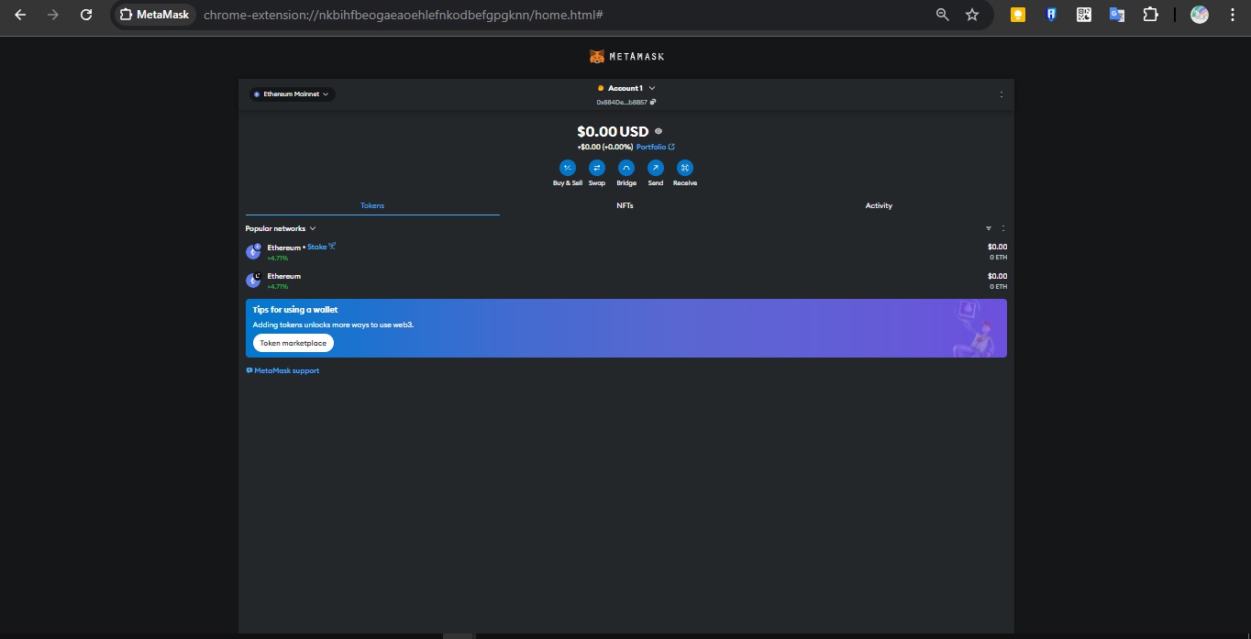This screenshot has height=639, width=1251.
Task: Click the zoom magnifier icon in address bar
Action: pos(942,15)
